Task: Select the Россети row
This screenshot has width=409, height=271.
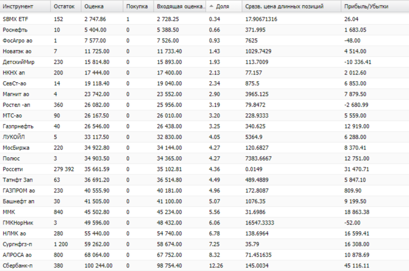Action: [204, 169]
